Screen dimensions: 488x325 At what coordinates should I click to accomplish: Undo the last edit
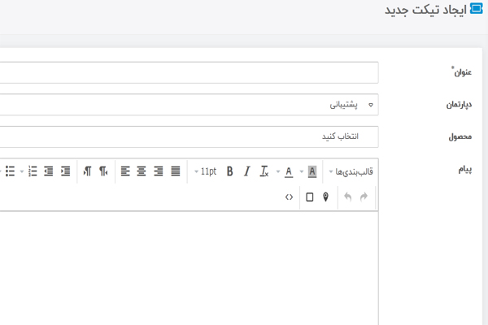click(x=348, y=197)
